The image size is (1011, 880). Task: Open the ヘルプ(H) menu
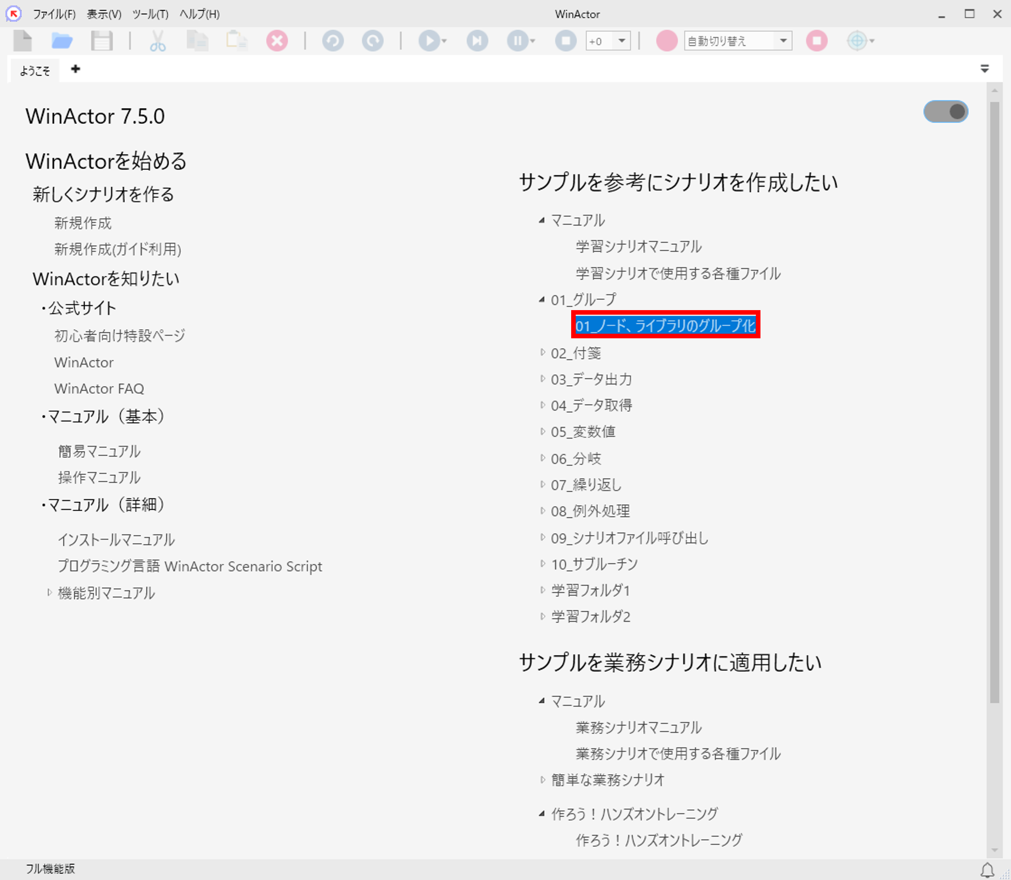199,14
